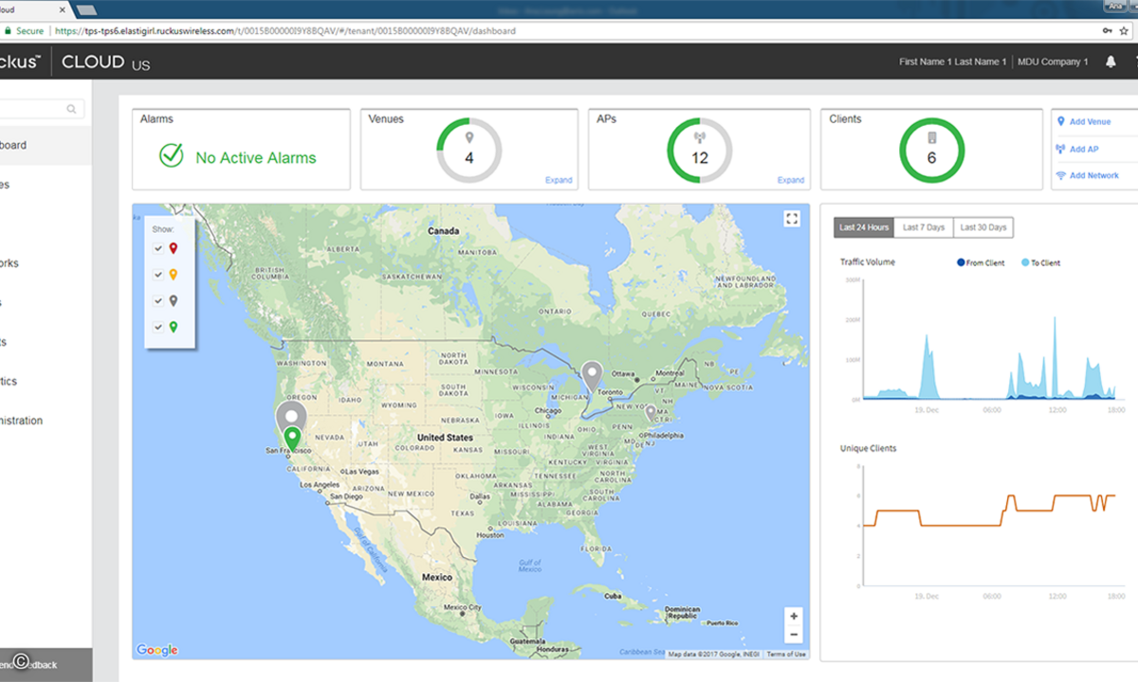Open the notifications bell icon
Screen dimensions: 1138x682
[1110, 62]
